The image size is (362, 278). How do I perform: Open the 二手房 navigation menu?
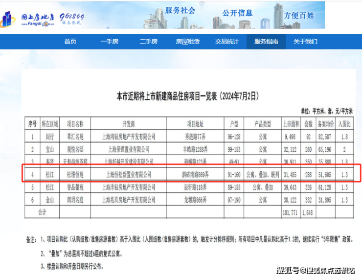149,42
